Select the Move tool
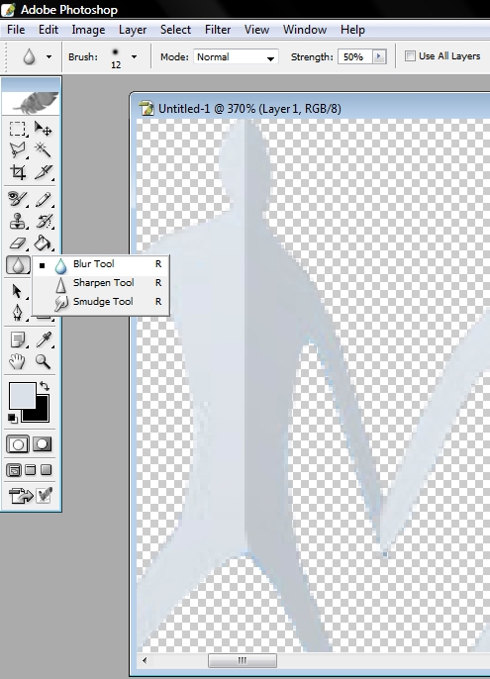The width and height of the screenshot is (490, 679). 43,129
